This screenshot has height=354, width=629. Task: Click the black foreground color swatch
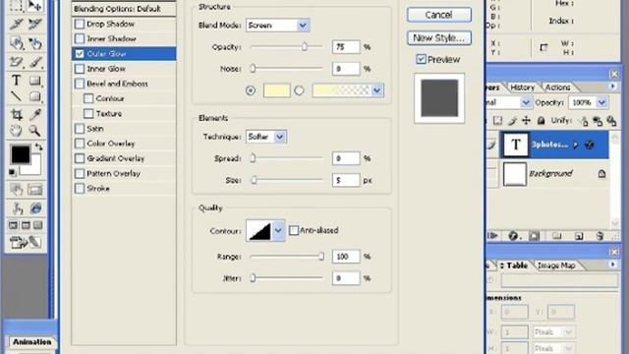pos(20,154)
